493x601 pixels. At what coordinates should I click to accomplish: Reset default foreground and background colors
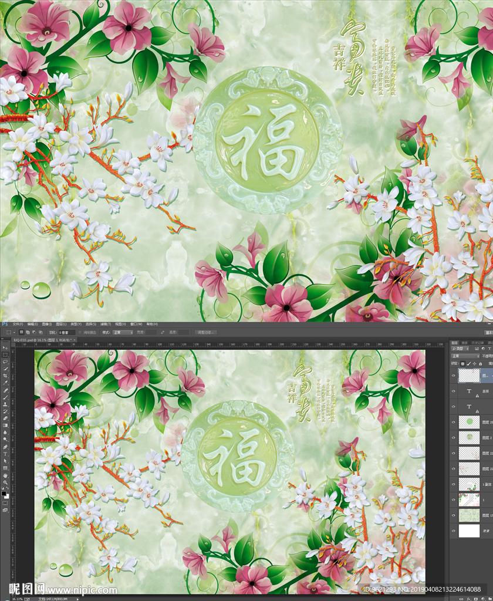(3, 488)
